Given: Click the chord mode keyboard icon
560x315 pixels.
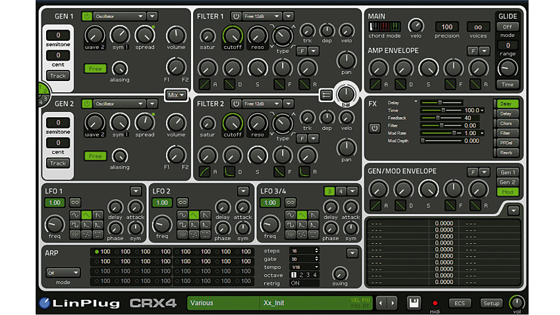Looking at the screenshot, I should point(385,26).
